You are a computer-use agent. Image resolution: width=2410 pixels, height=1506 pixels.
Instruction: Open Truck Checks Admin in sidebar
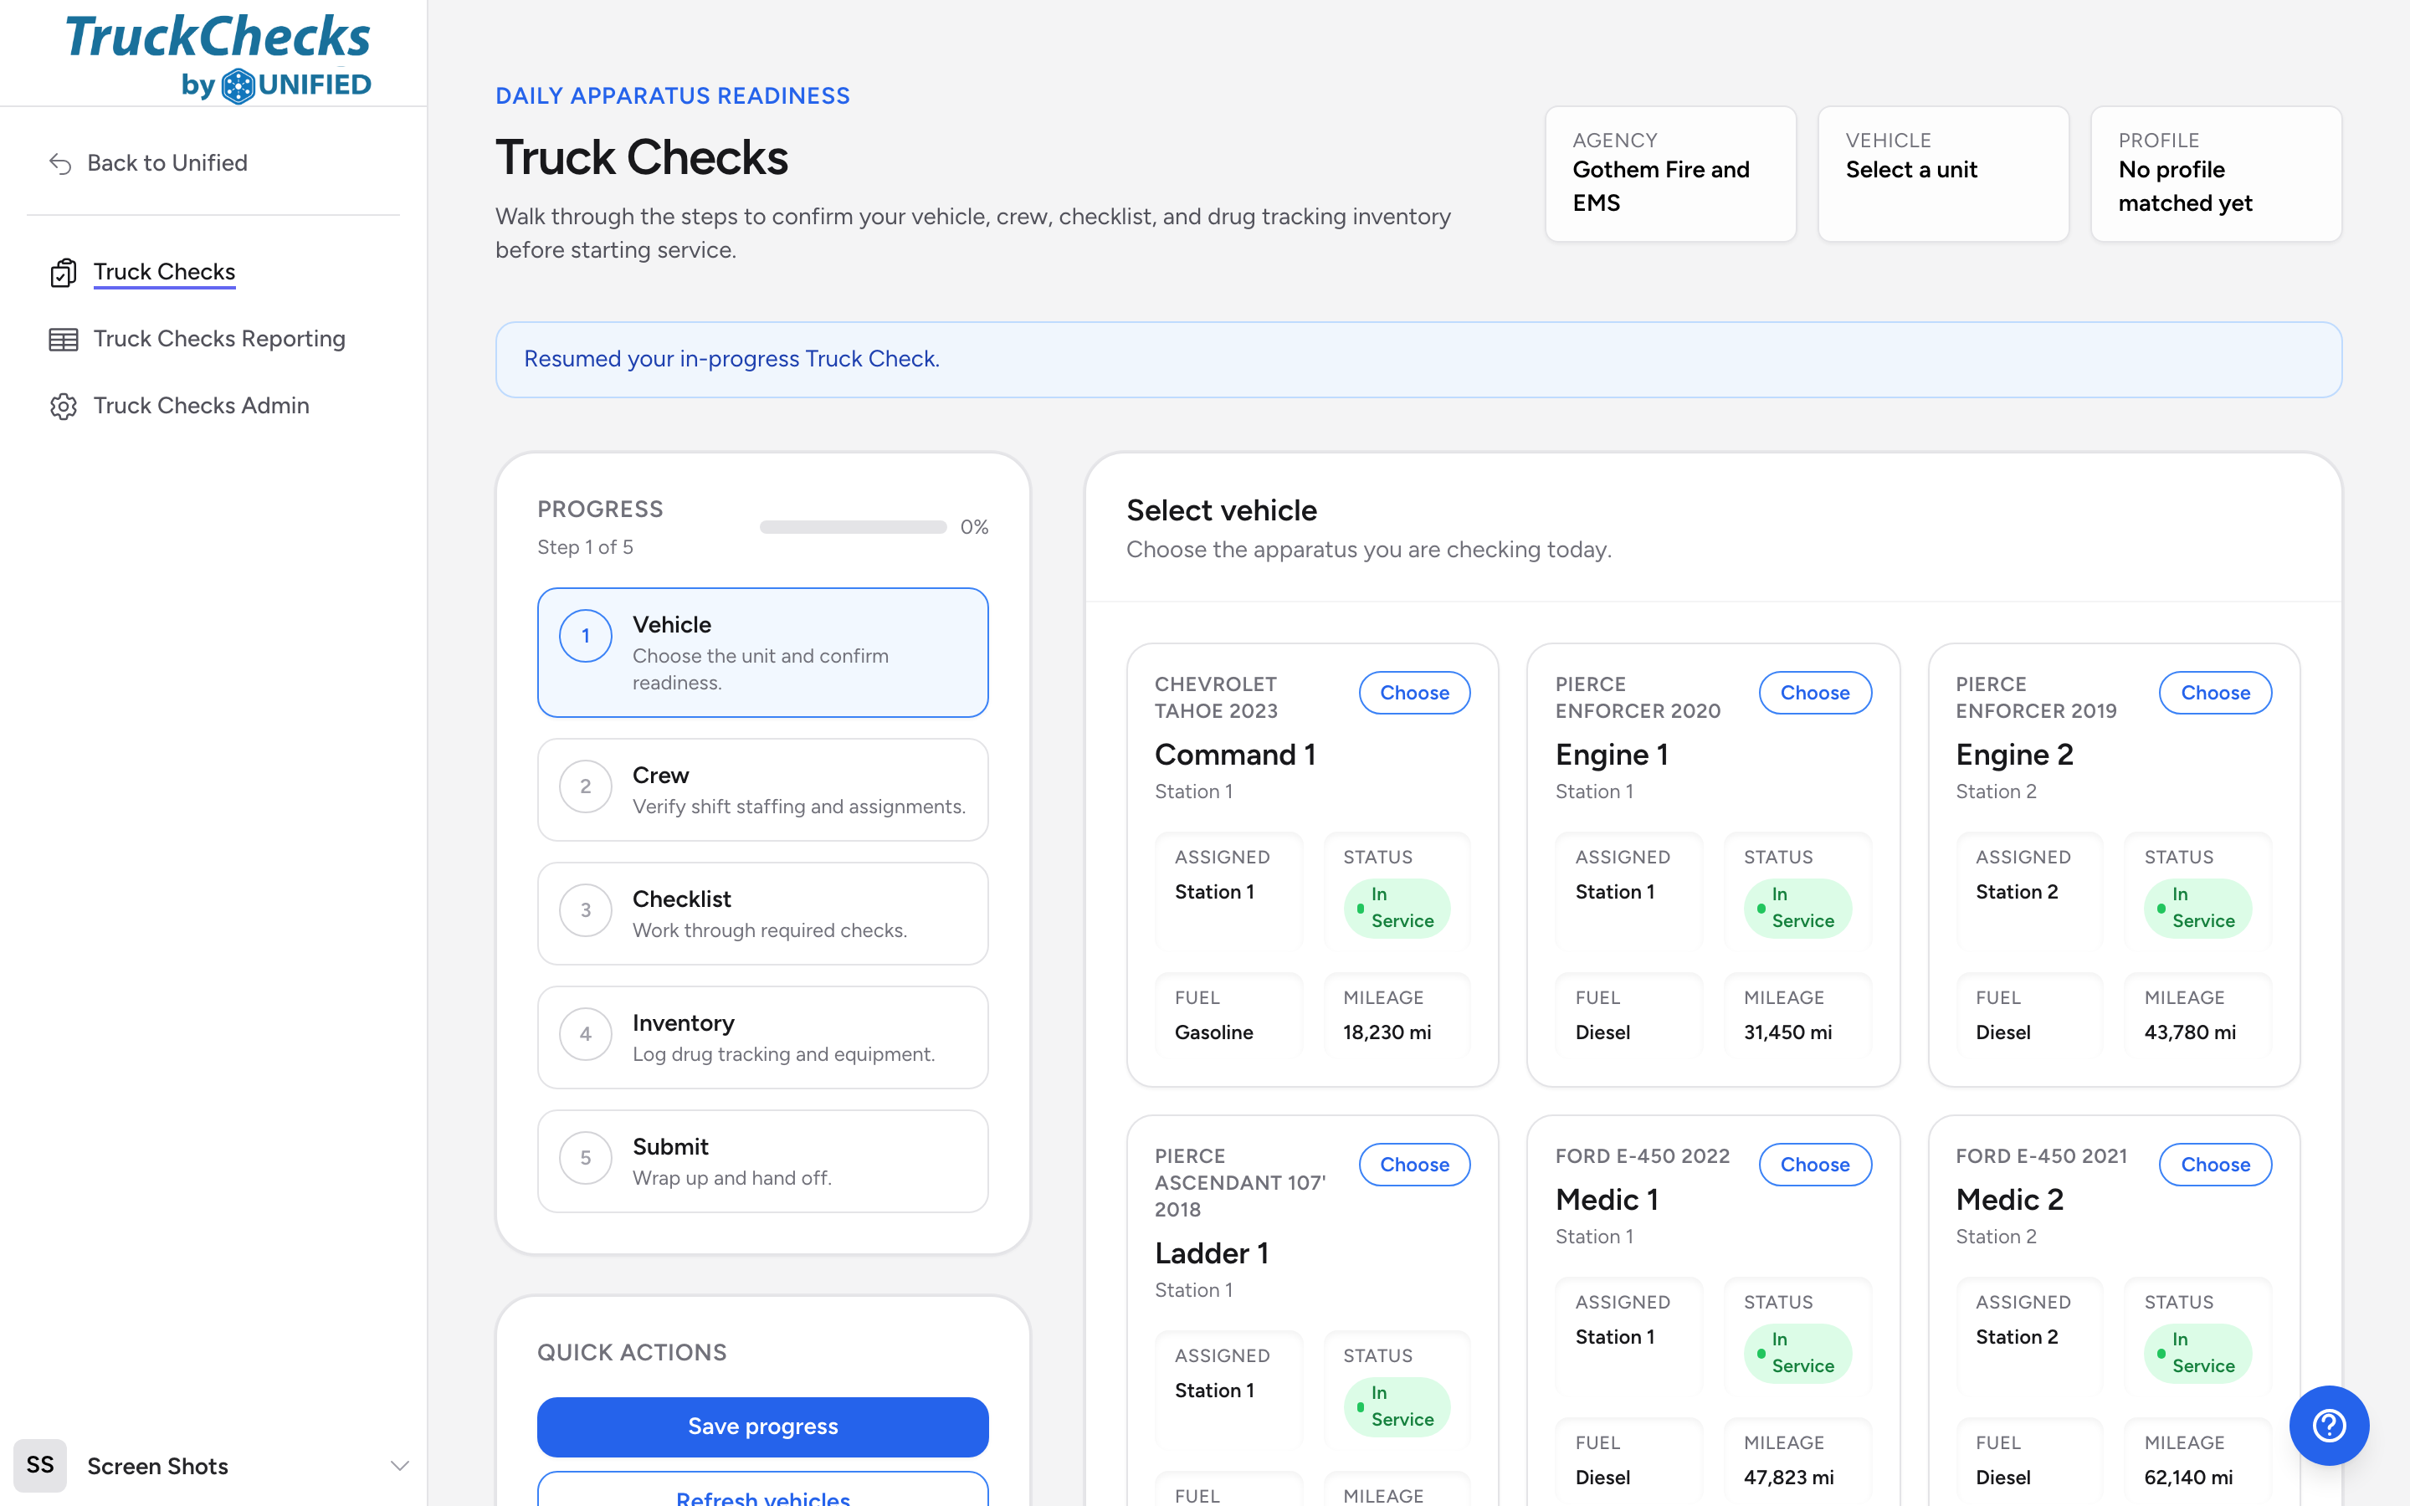(201, 407)
